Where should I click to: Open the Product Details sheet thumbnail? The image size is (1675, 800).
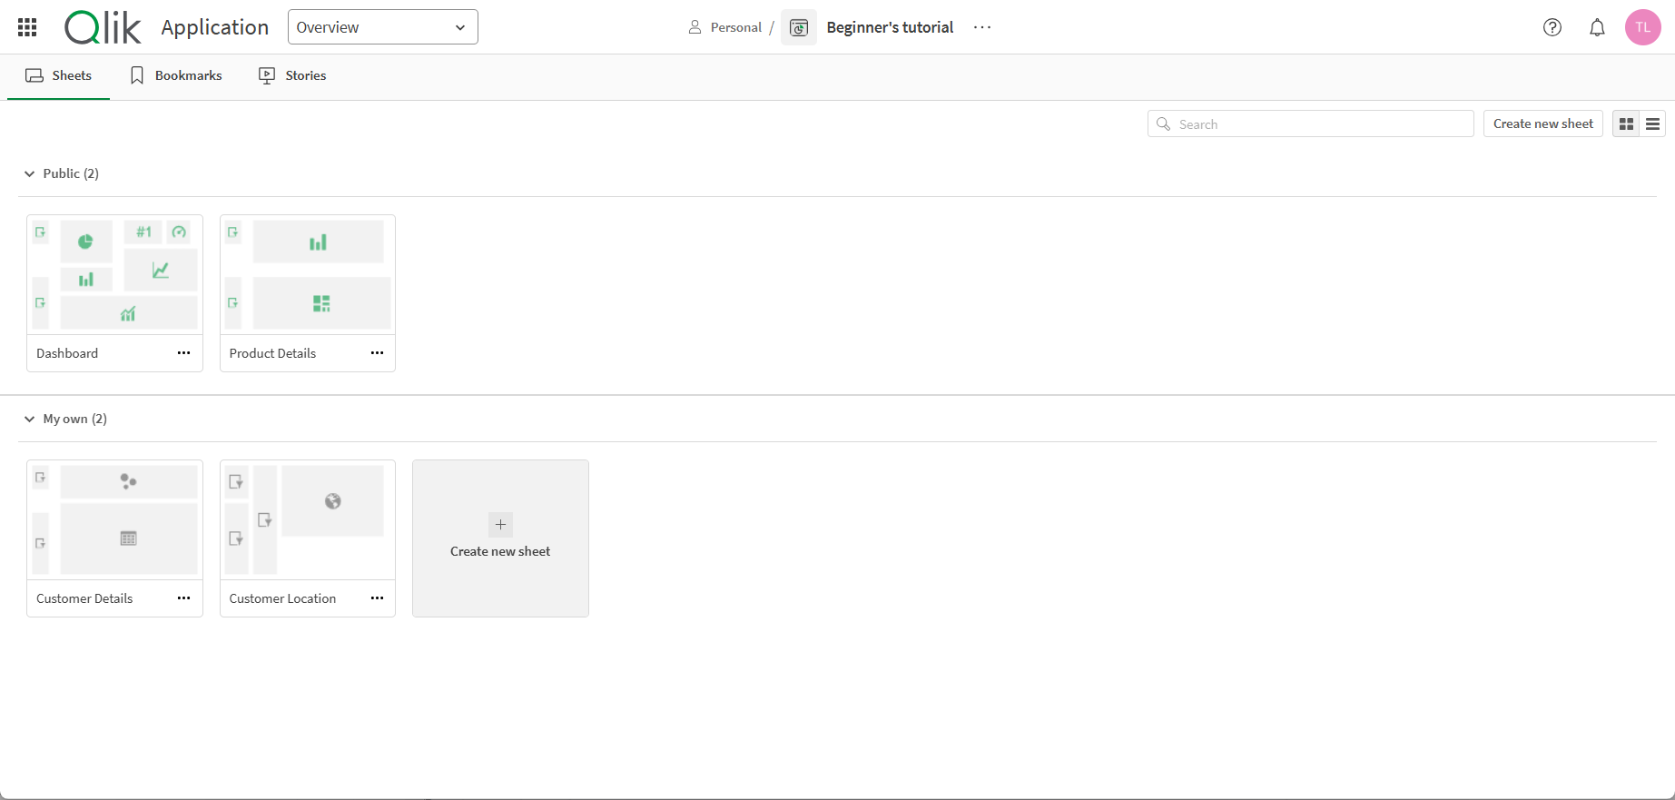coord(308,275)
